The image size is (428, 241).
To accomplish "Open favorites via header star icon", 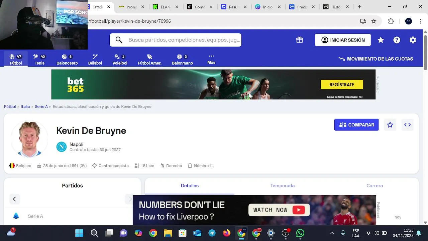I will point(381,40).
